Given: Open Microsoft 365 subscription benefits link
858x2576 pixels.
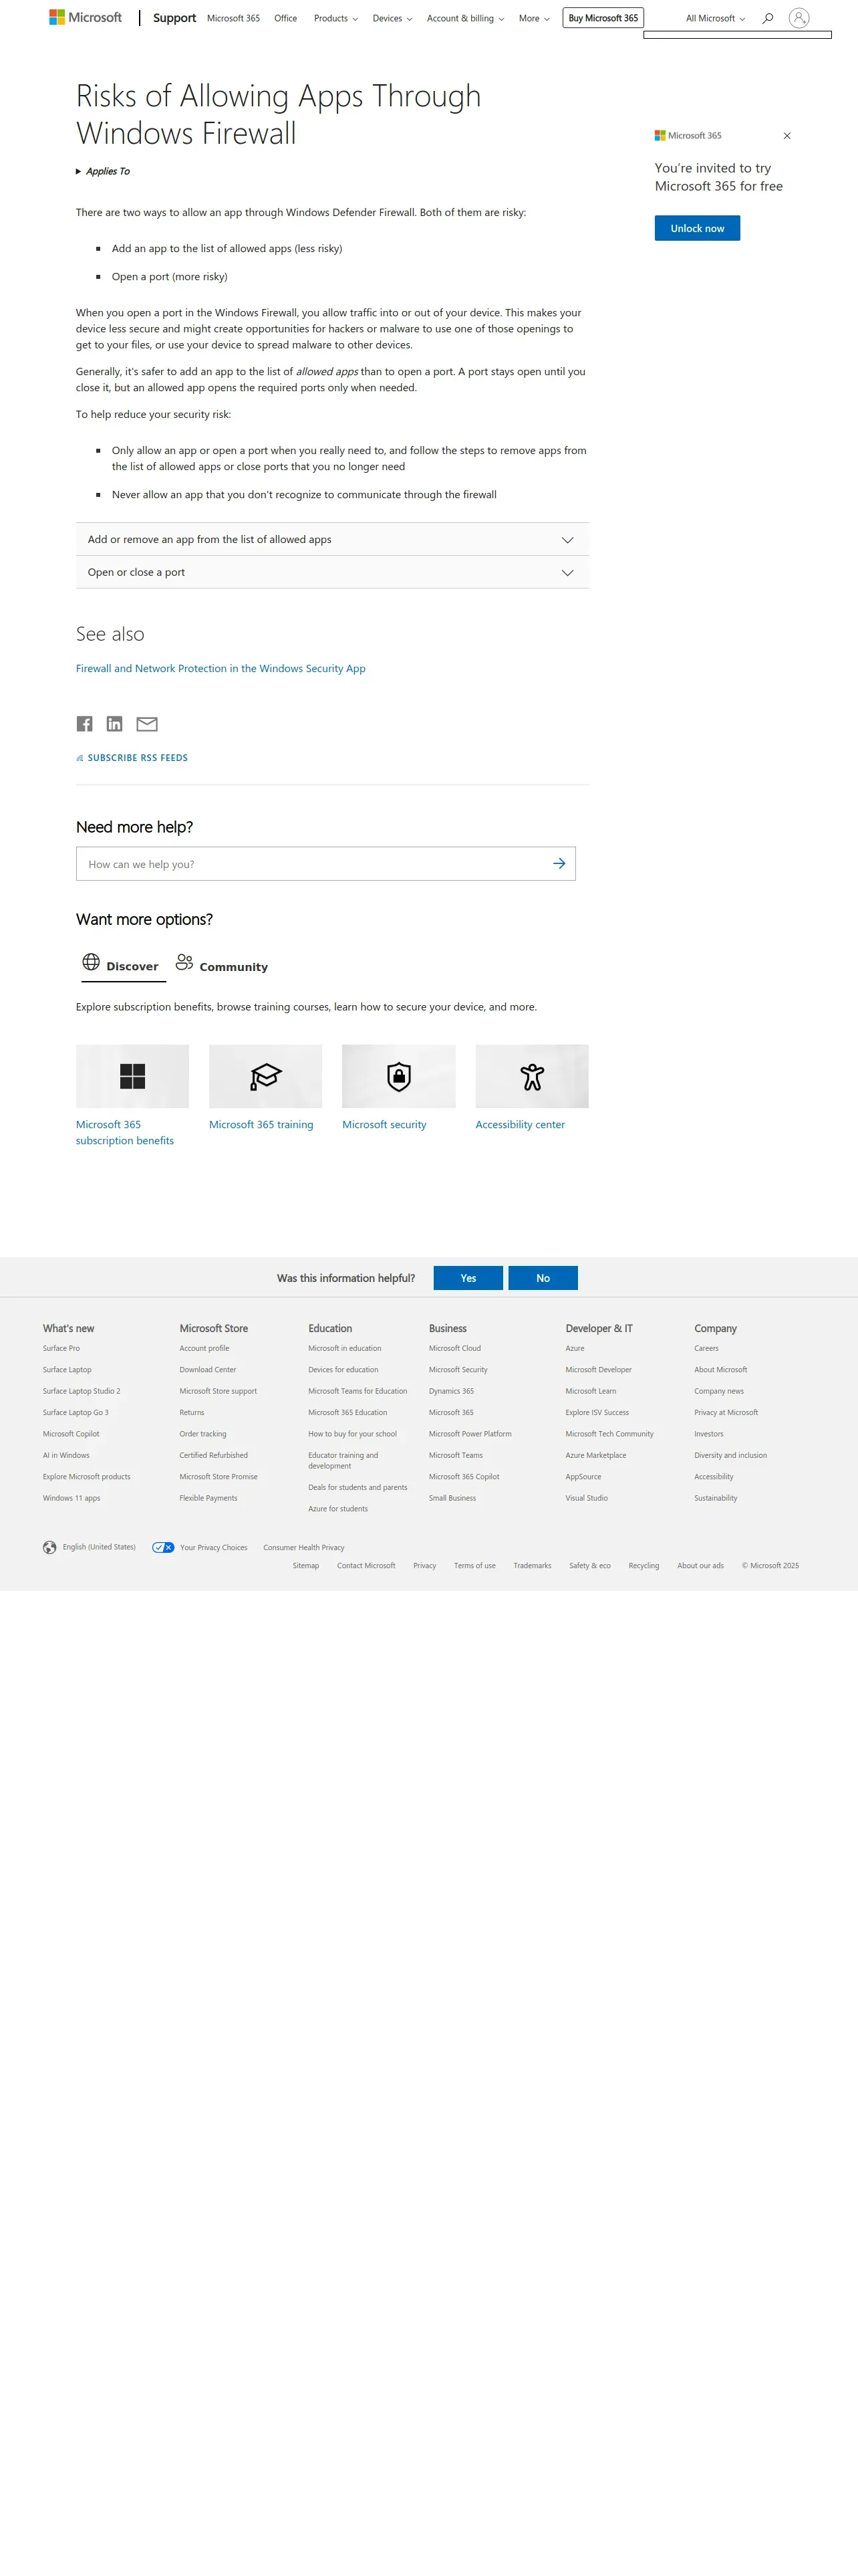Looking at the screenshot, I should tap(125, 1132).
